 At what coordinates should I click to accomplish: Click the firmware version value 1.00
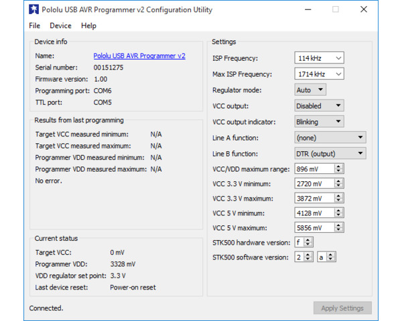100,79
